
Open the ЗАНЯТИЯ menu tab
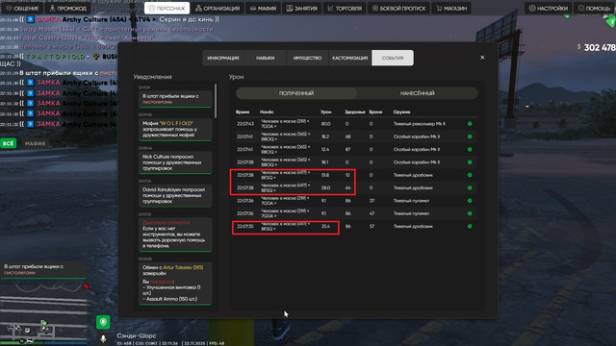tap(301, 8)
